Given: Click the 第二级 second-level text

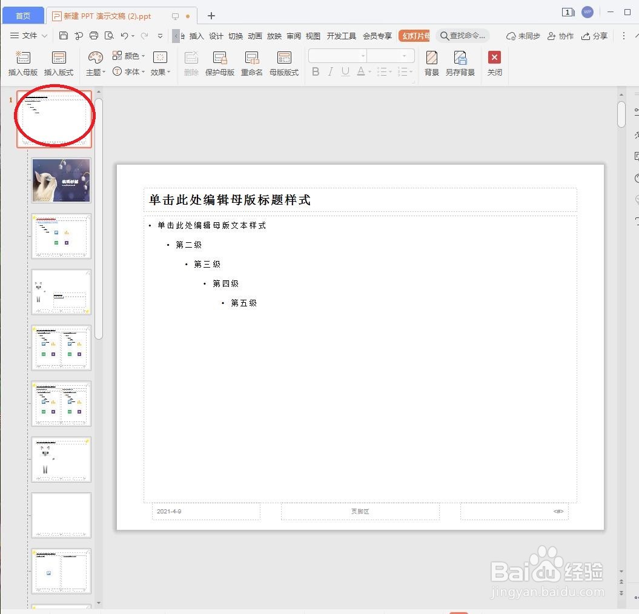Looking at the screenshot, I should coord(189,245).
